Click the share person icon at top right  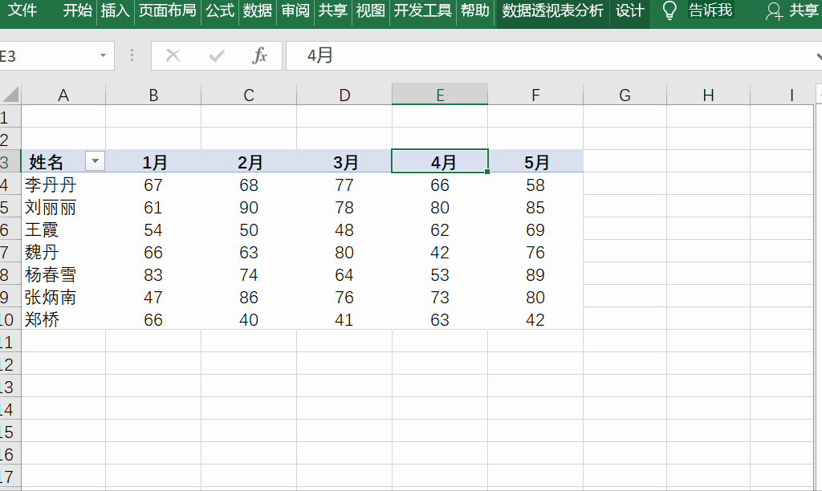tap(774, 11)
